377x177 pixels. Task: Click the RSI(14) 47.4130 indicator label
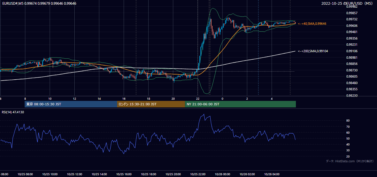click(x=13, y=112)
